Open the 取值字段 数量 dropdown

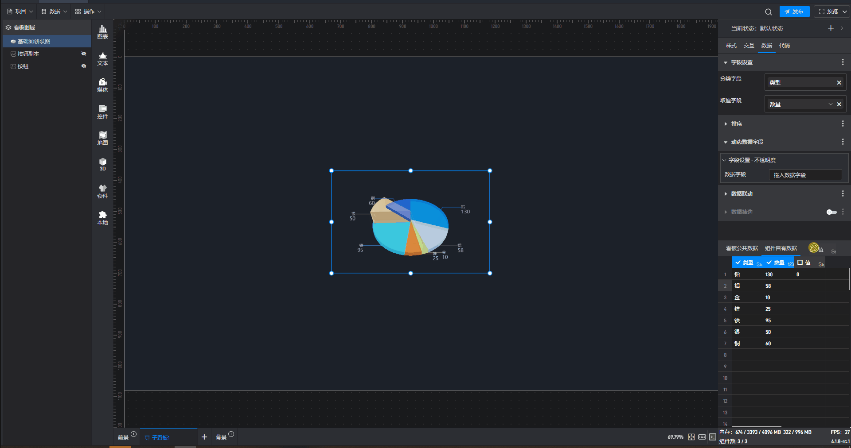click(830, 104)
